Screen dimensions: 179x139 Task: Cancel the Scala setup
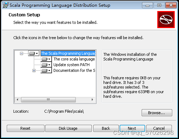click(159, 128)
